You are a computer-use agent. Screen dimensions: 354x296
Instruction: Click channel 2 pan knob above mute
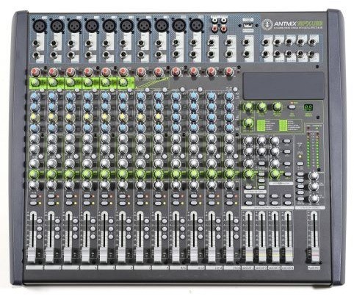51,185
